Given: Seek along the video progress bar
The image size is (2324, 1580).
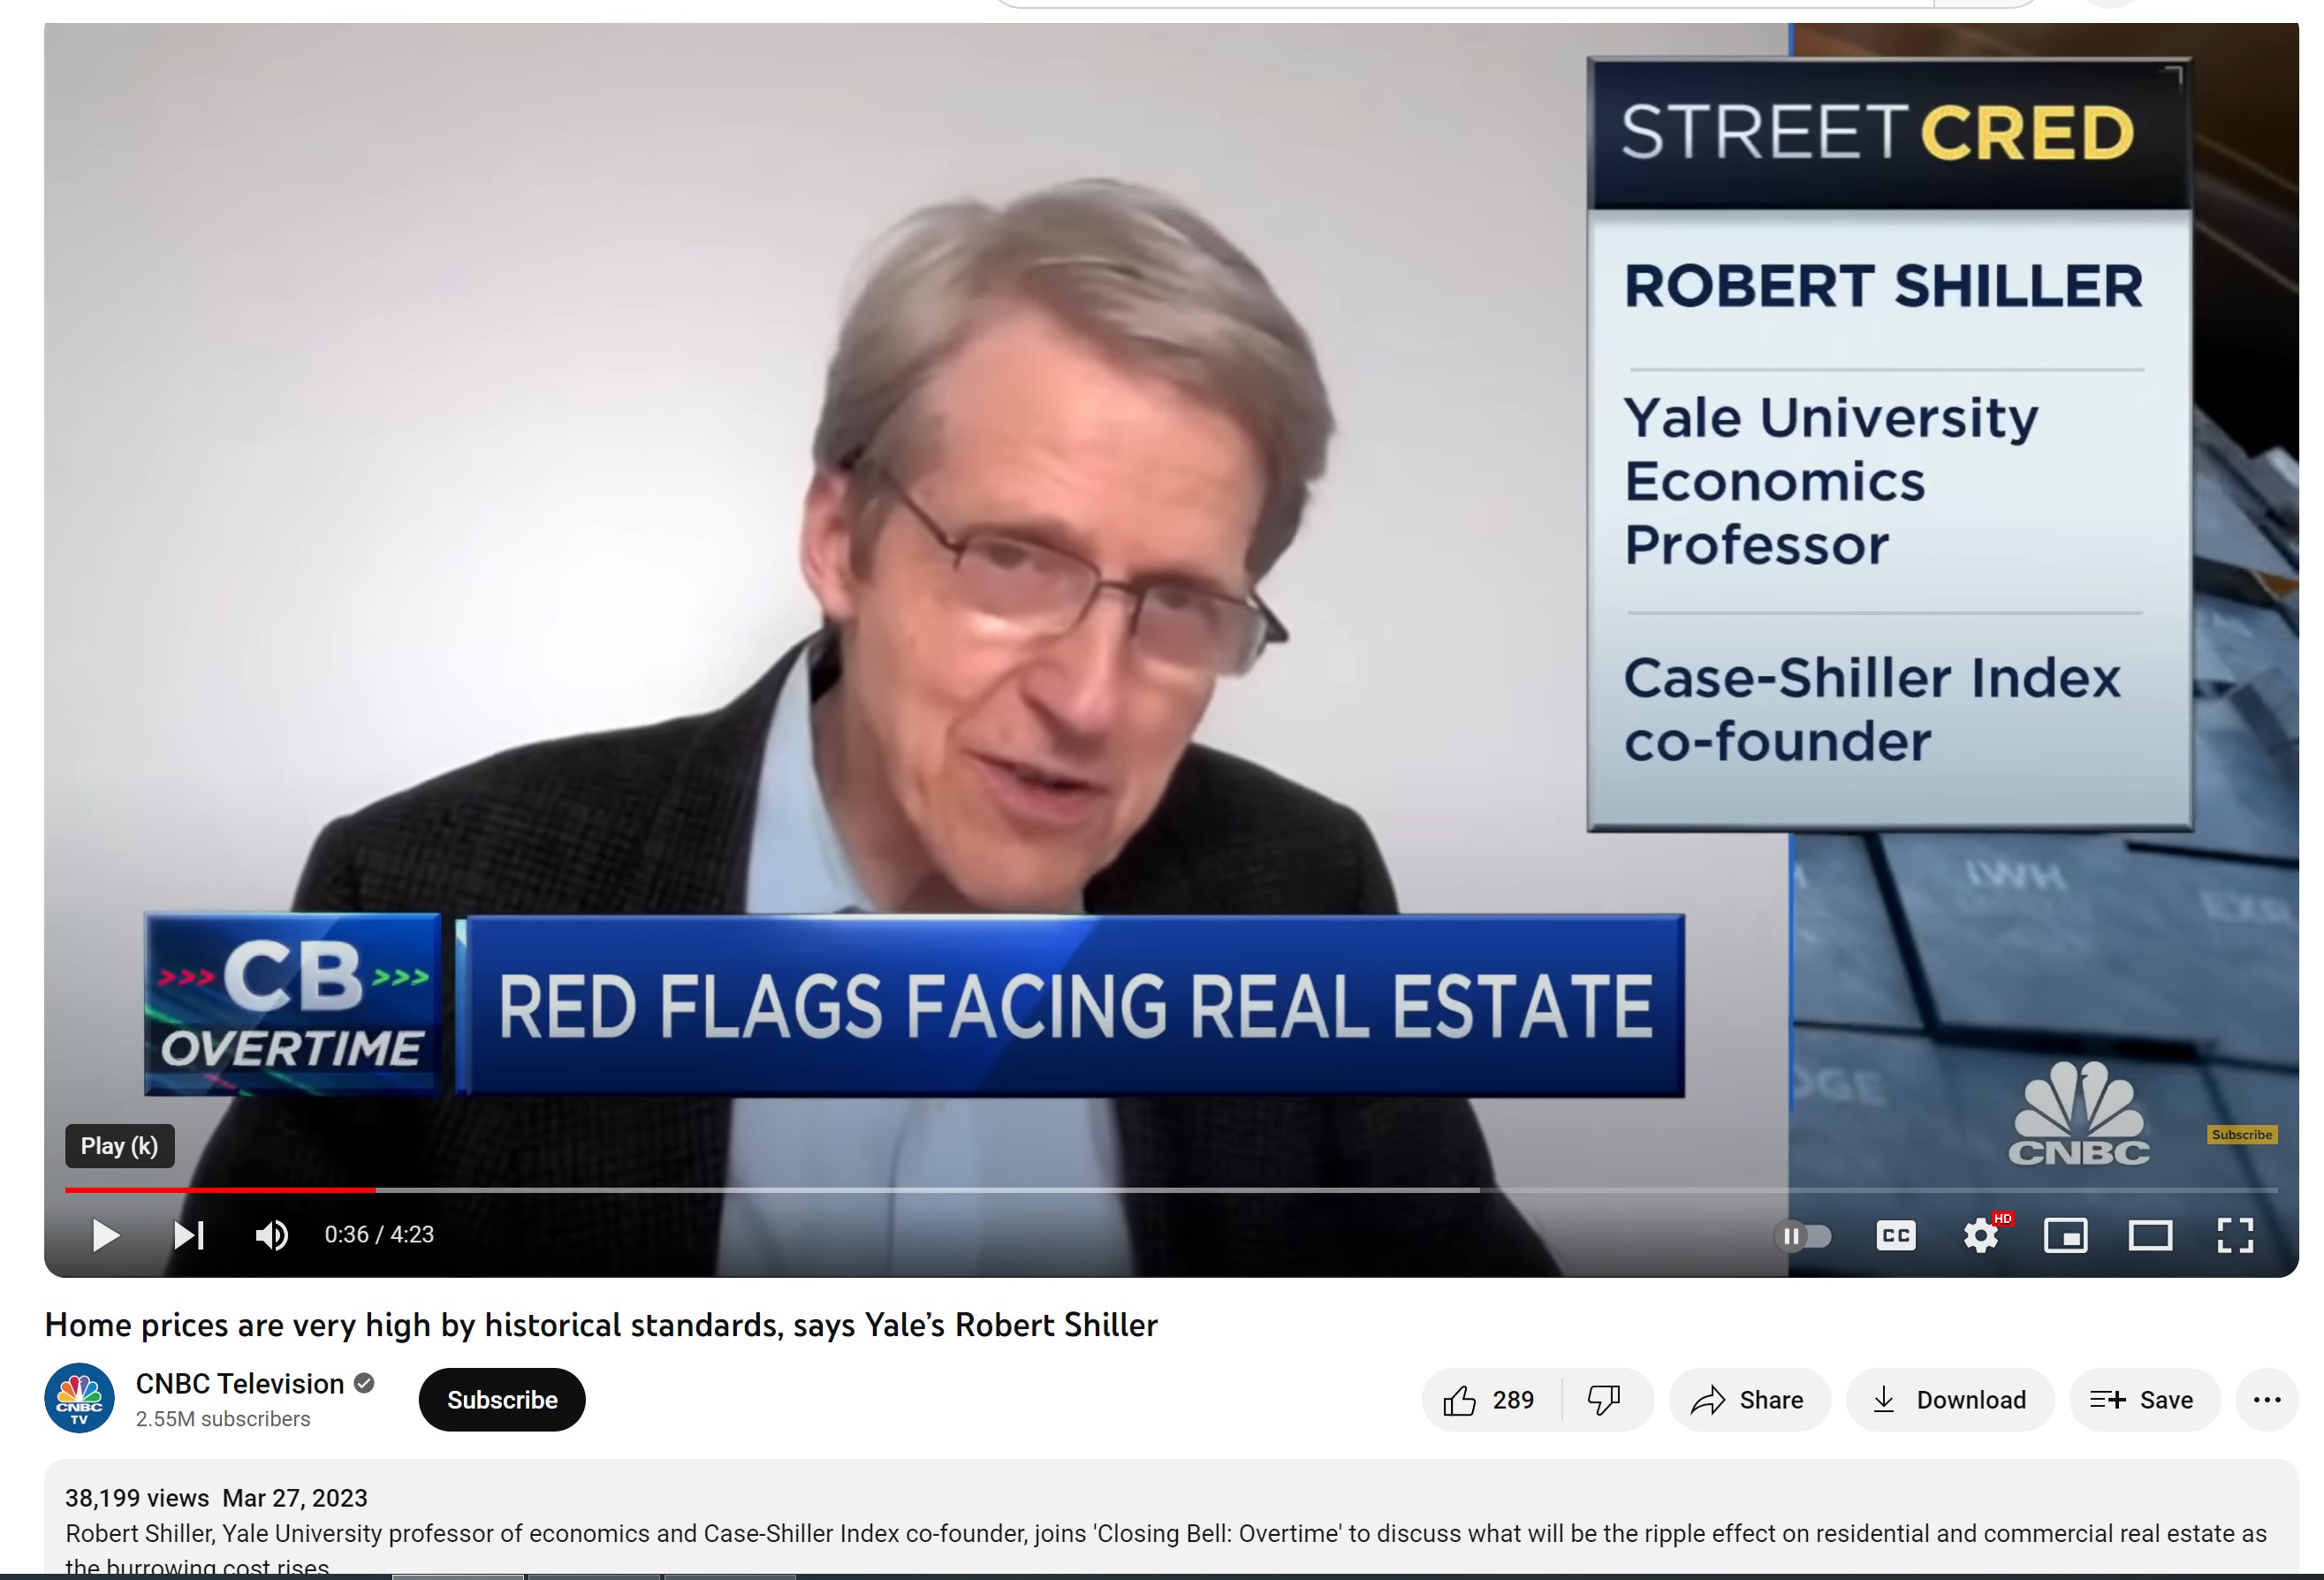Looking at the screenshot, I should pyautogui.click(x=1171, y=1190).
